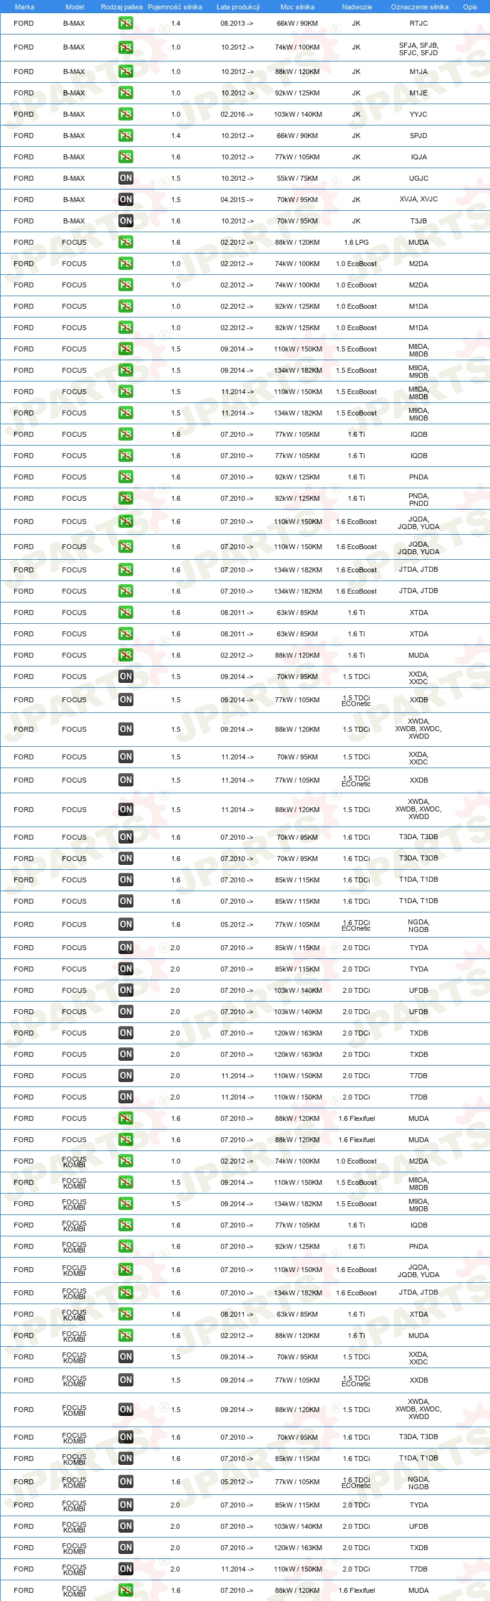Click the ON icon in the Focus Kombi T1DA row
This screenshot has width=490, height=1601.
pyautogui.click(x=125, y=1459)
